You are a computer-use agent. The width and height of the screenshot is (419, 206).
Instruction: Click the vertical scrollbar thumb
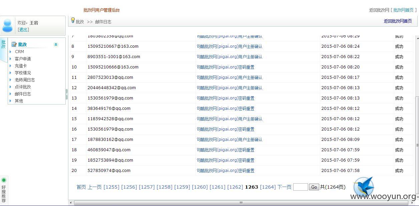[417, 145]
